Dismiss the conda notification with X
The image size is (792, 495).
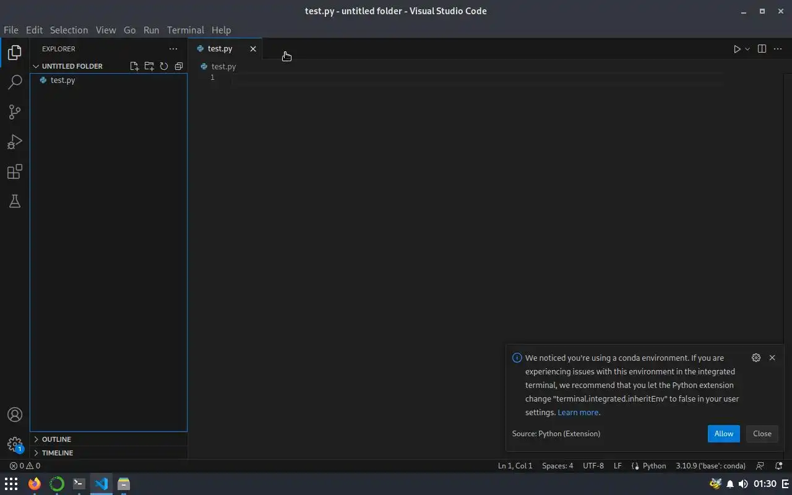pos(772,358)
